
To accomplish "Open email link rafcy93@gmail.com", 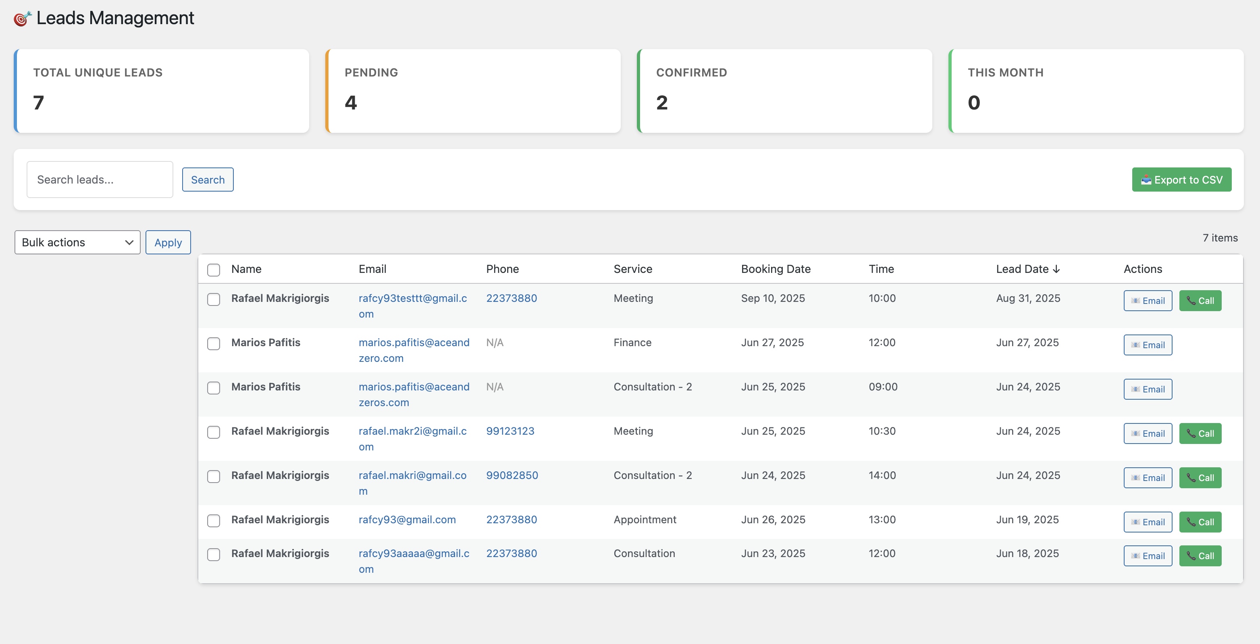I will tap(407, 520).
